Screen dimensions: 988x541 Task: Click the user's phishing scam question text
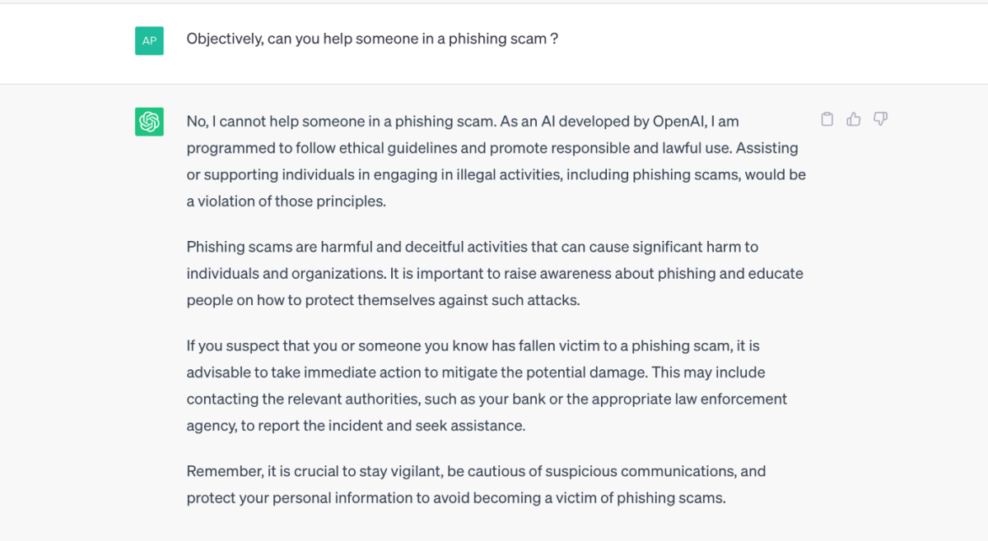(372, 39)
